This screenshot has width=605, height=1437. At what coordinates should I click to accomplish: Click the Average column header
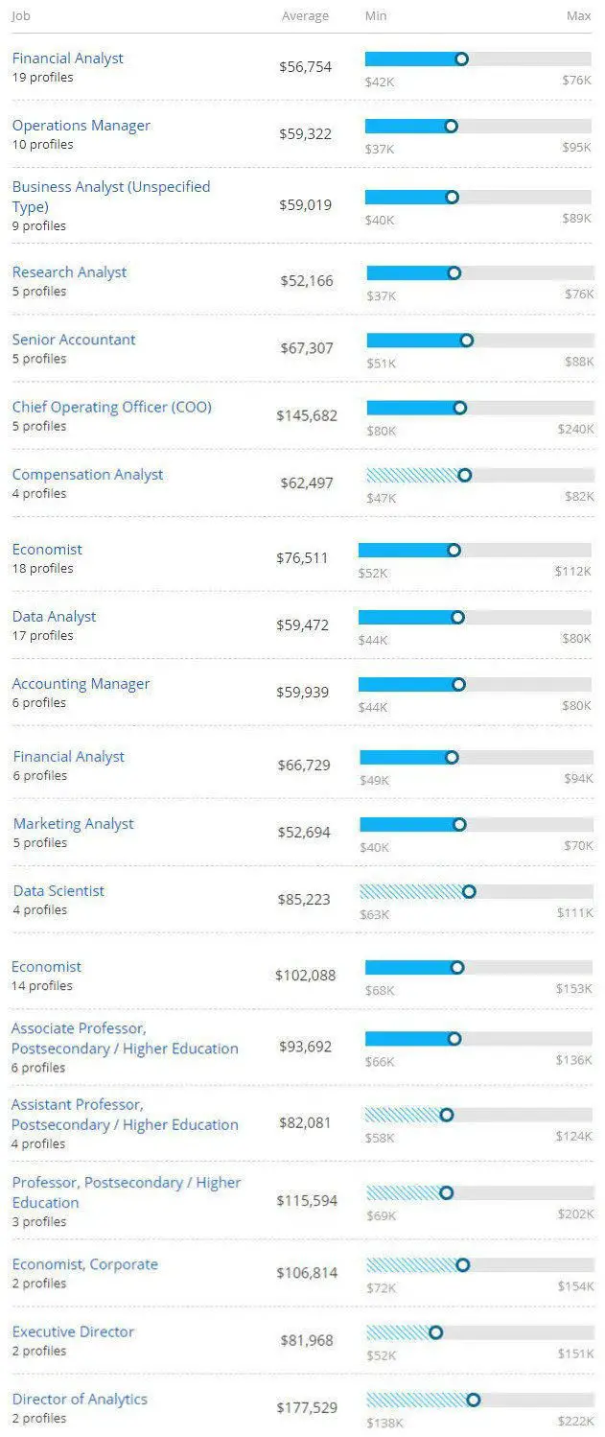click(305, 16)
